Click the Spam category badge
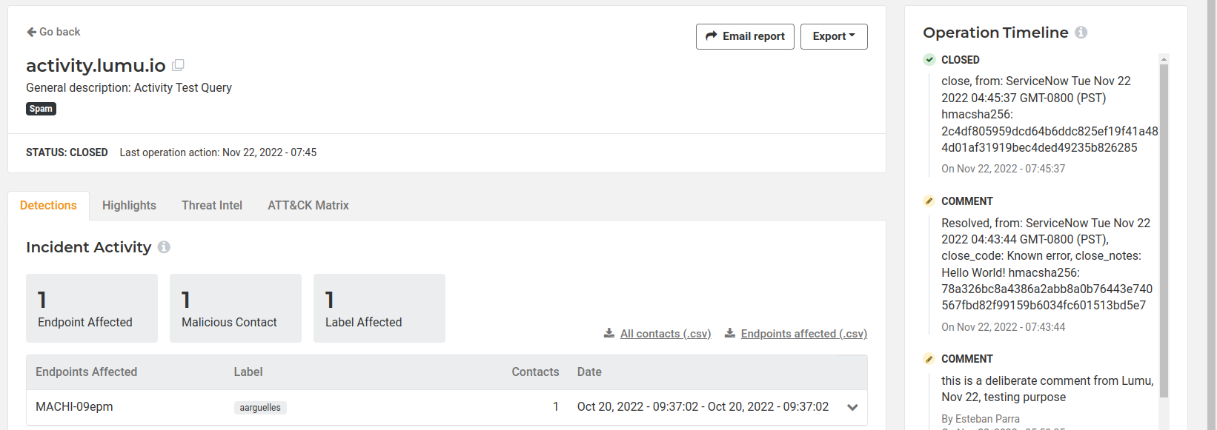Image resolution: width=1217 pixels, height=430 pixels. pyautogui.click(x=41, y=109)
